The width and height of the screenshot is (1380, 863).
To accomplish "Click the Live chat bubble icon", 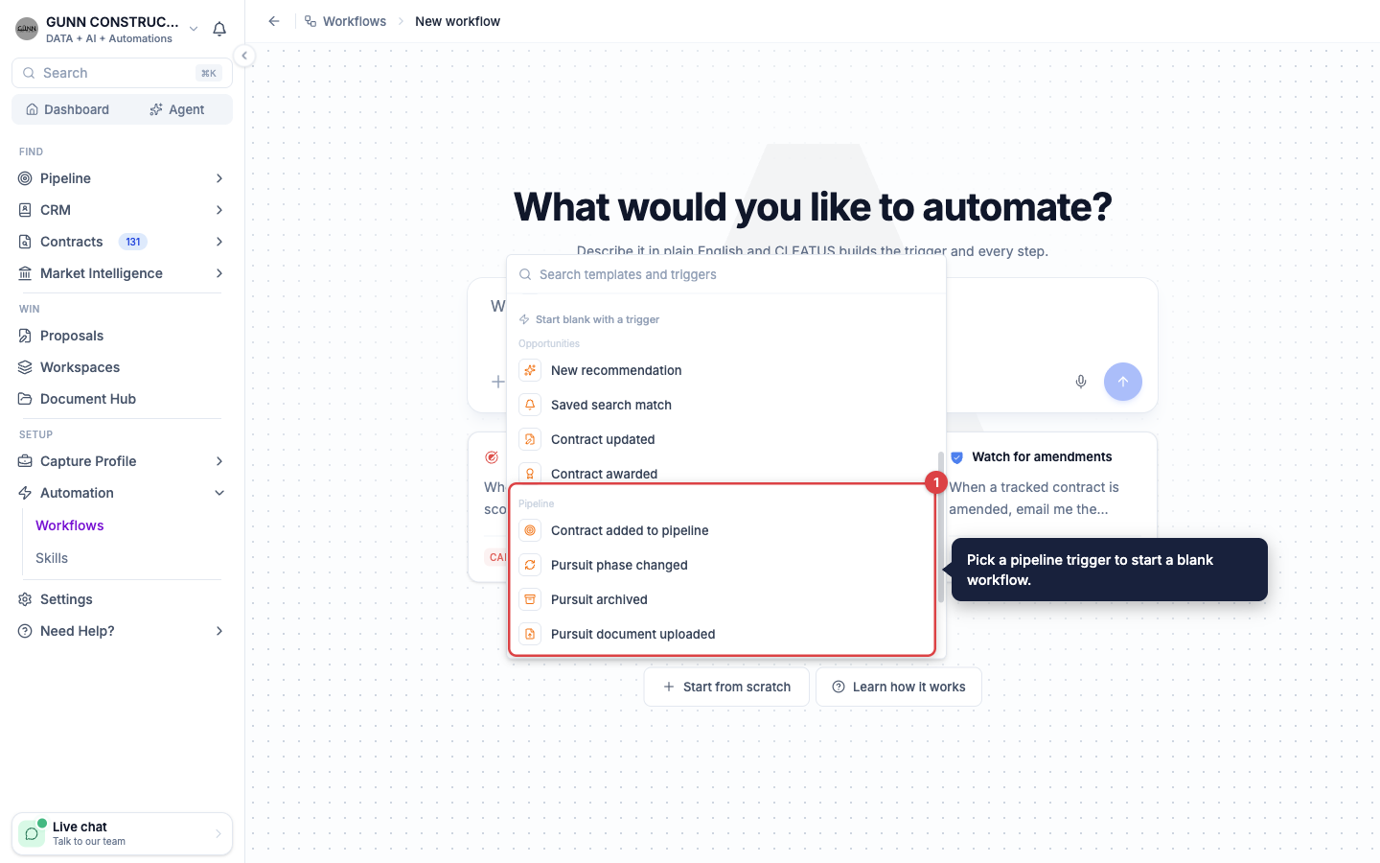I will pos(32,833).
